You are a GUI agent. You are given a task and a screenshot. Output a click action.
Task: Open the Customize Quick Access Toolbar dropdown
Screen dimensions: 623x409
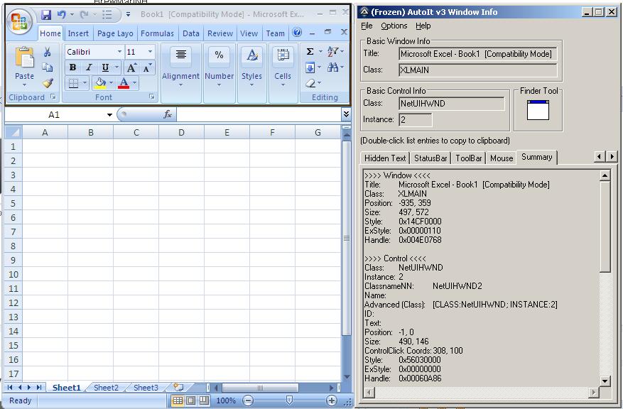click(x=128, y=15)
